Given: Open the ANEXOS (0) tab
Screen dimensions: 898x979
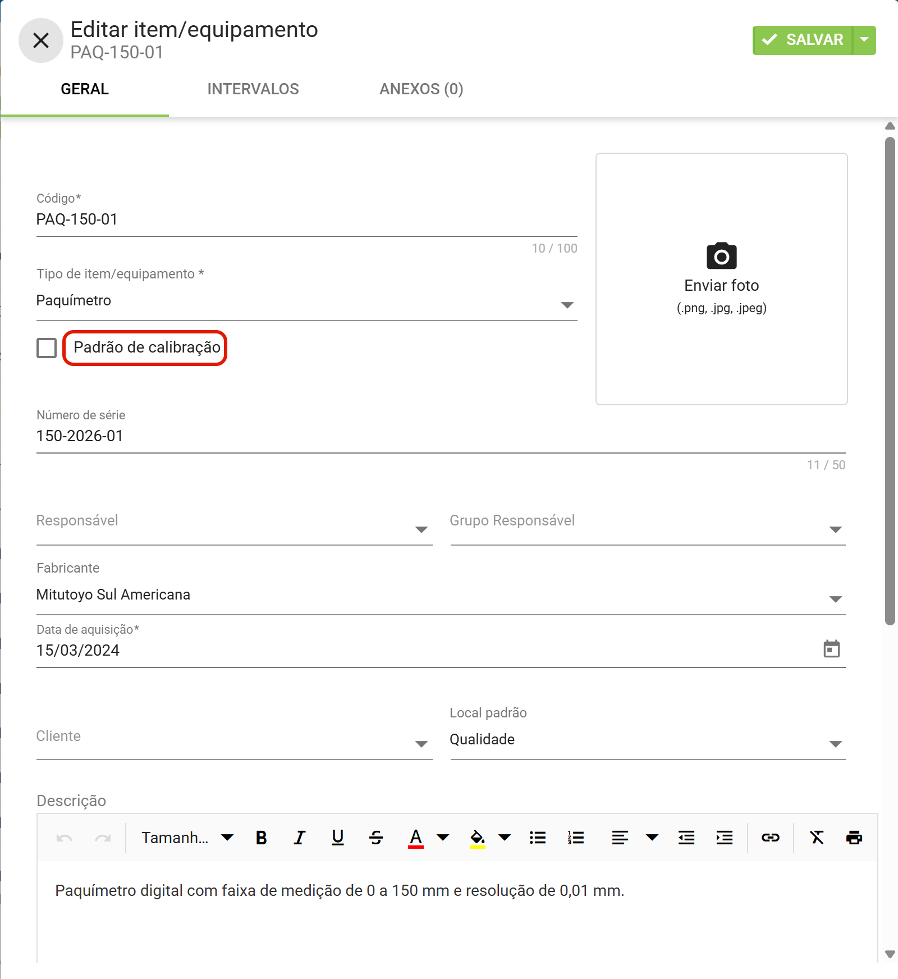Looking at the screenshot, I should pos(421,89).
